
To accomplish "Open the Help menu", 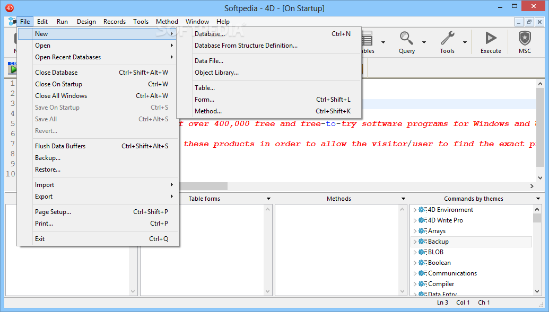I will (223, 22).
